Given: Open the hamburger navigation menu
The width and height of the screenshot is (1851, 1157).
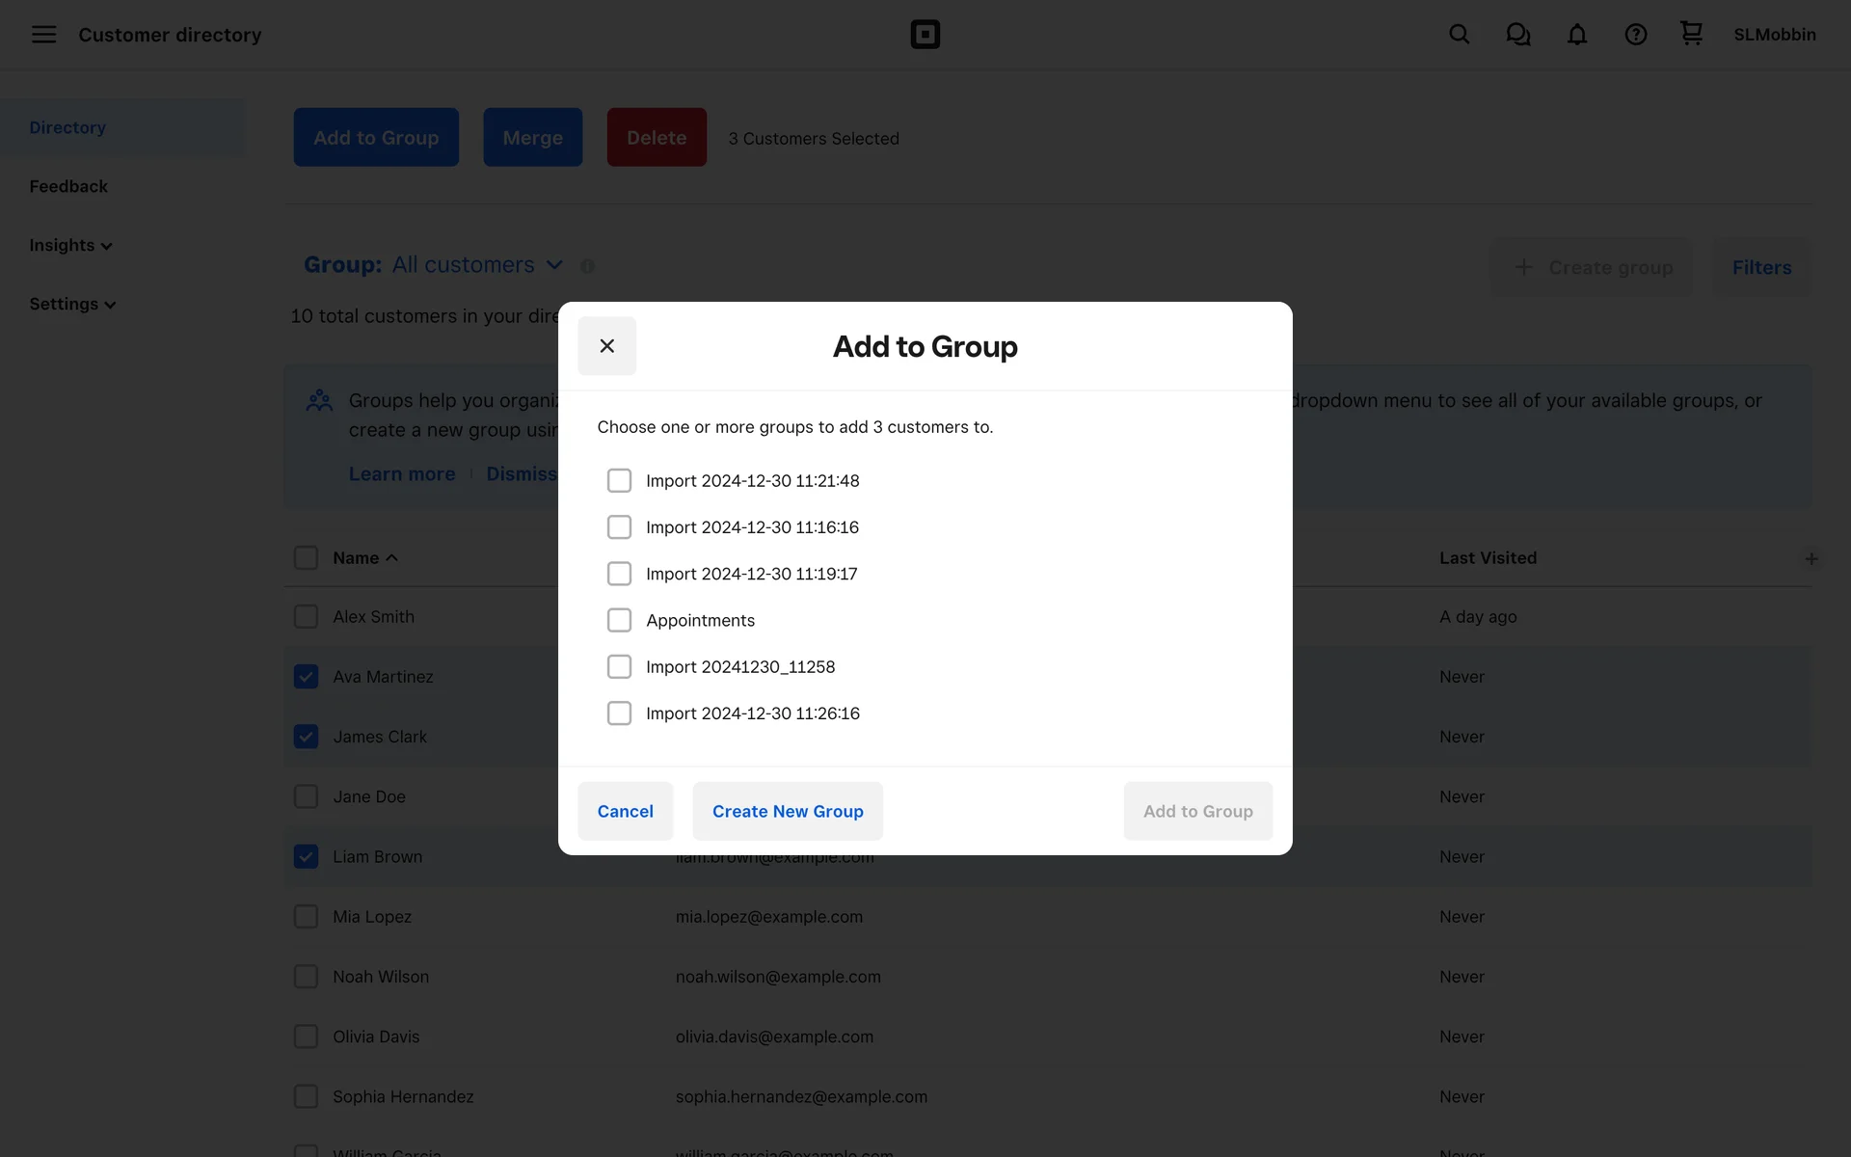Looking at the screenshot, I should [43, 35].
